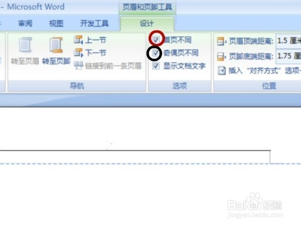Click the 下一节 text label
The width and height of the screenshot is (301, 226).
point(96,53)
